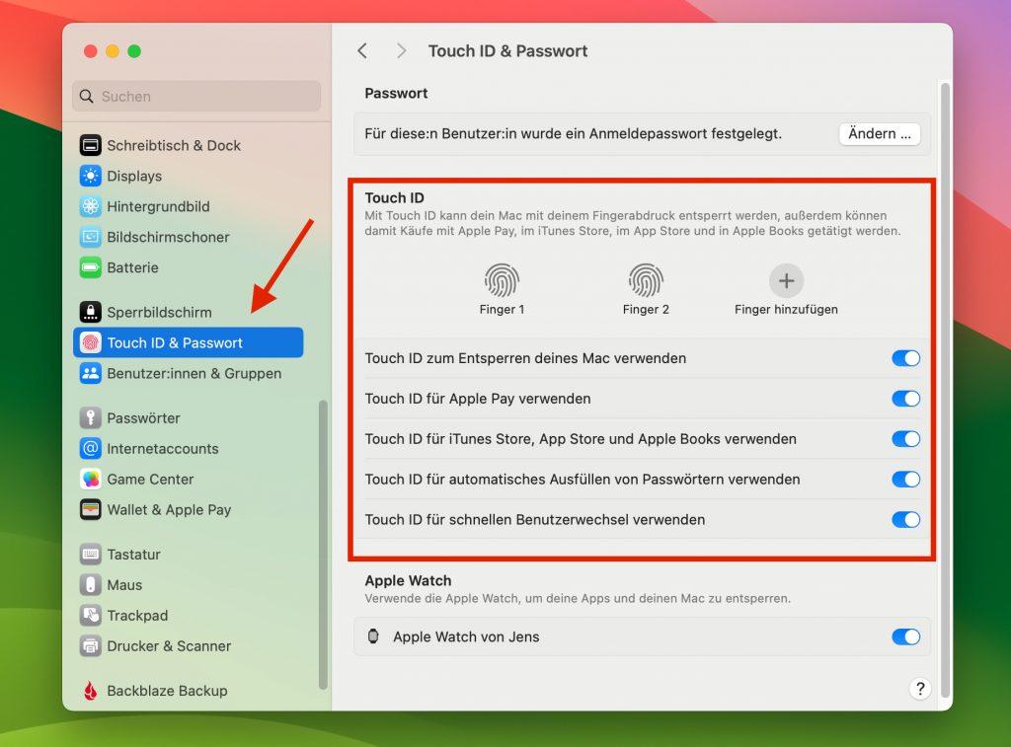Open the Maus icon in sidebar
This screenshot has height=747, width=1011.
tap(90, 584)
